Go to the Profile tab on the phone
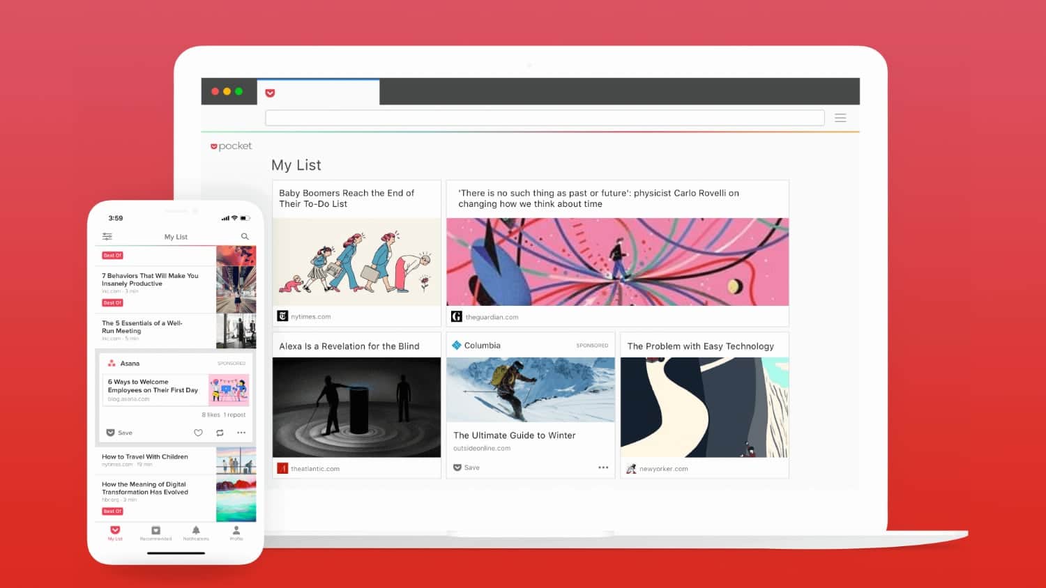This screenshot has height=588, width=1046. 236,534
